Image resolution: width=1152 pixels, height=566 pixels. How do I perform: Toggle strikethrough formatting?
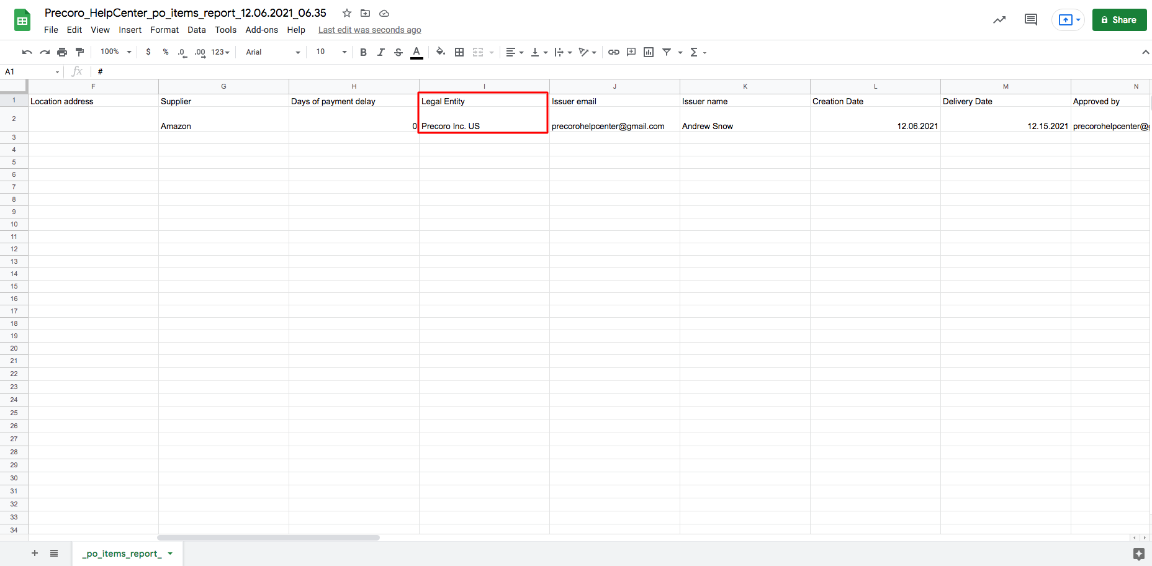398,52
